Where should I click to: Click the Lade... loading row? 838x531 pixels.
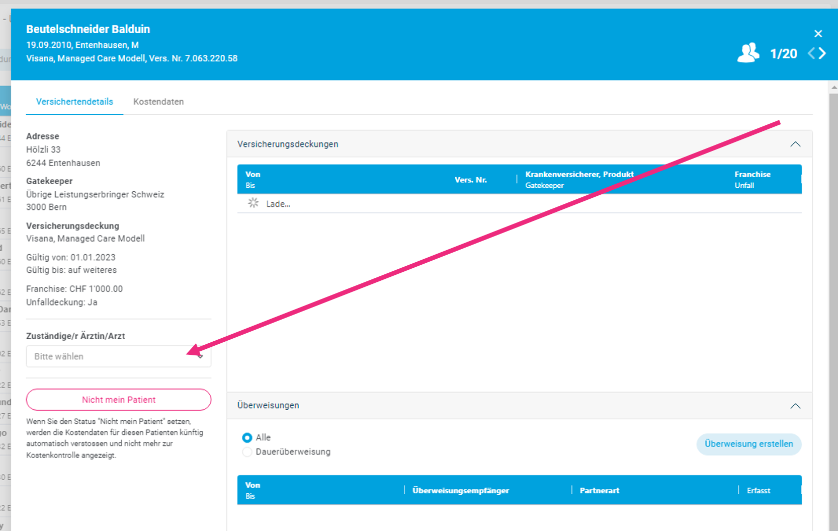point(519,204)
